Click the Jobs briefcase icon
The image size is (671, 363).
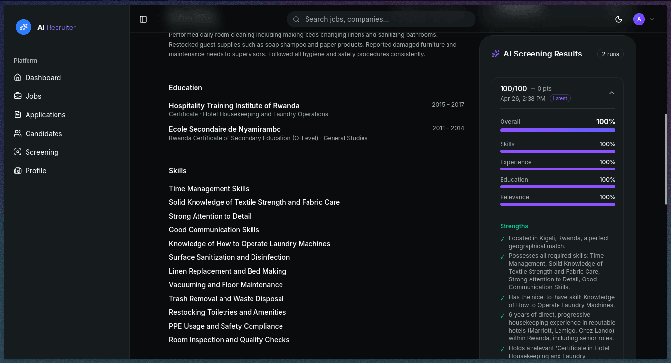[x=18, y=96]
